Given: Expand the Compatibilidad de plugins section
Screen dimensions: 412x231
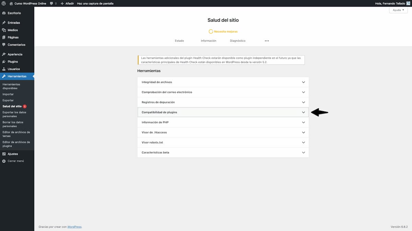Looking at the screenshot, I should 223,112.
